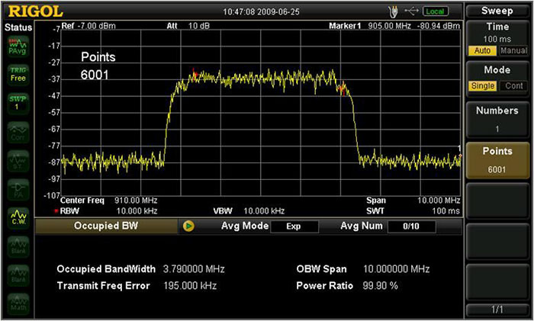Click the 1/1 page indicator at bottom

[x=497, y=311]
